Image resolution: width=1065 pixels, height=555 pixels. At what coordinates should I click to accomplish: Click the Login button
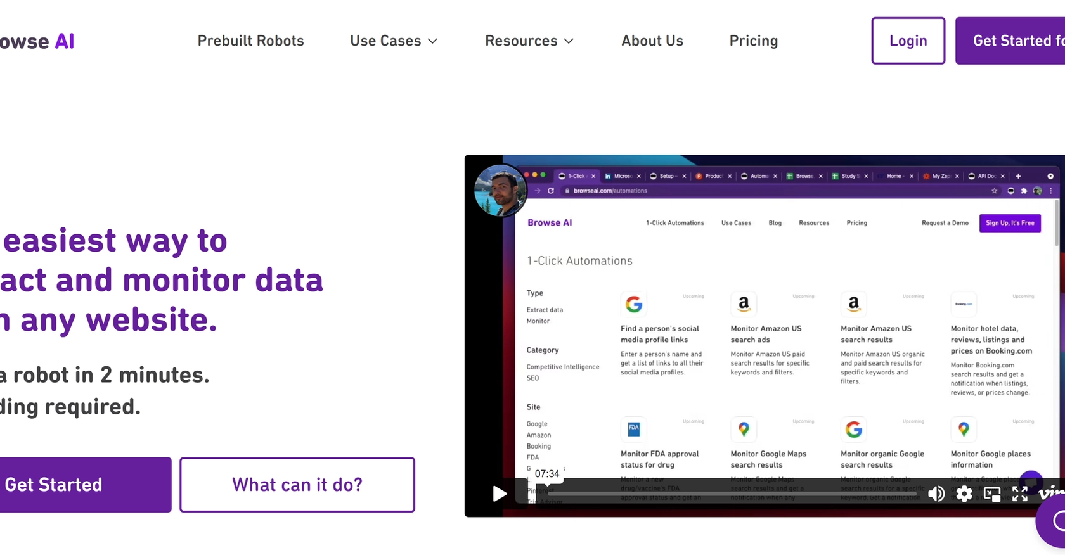[908, 41]
